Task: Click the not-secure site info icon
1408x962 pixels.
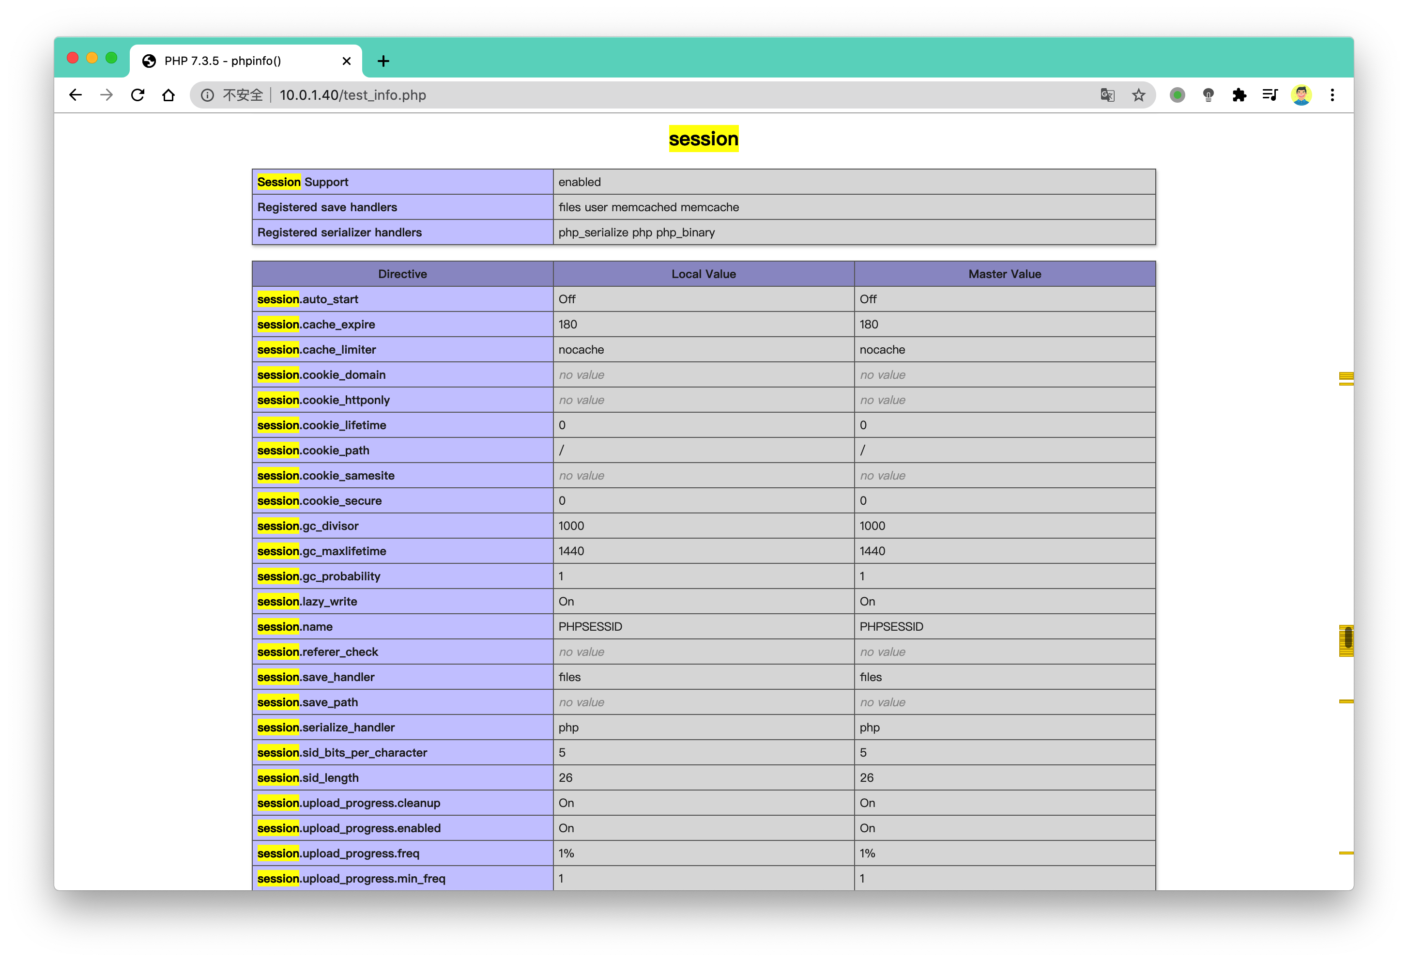Action: 207,95
